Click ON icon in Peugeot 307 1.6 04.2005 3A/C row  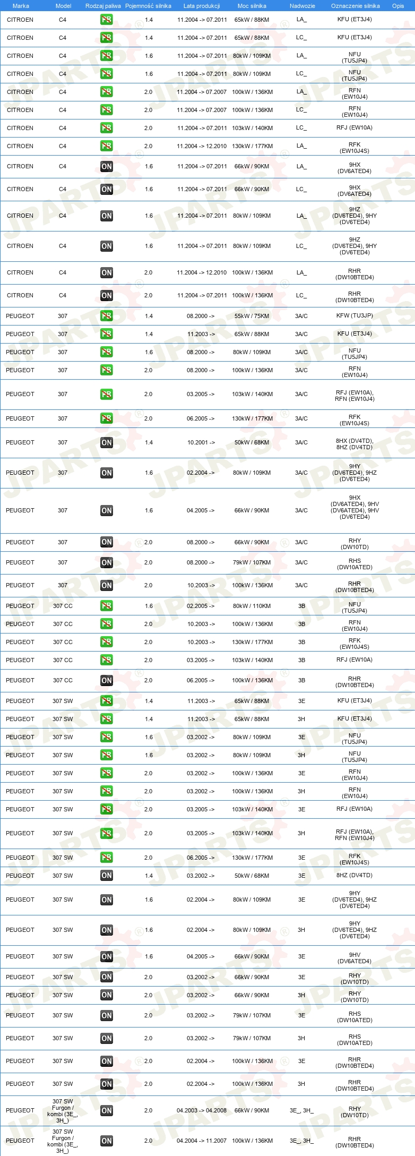106,510
